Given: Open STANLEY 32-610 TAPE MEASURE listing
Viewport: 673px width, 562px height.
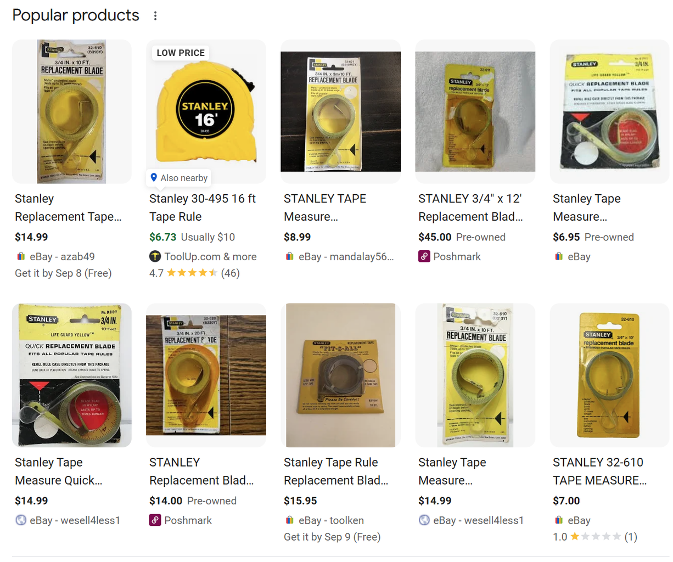Looking at the screenshot, I should tap(599, 471).
